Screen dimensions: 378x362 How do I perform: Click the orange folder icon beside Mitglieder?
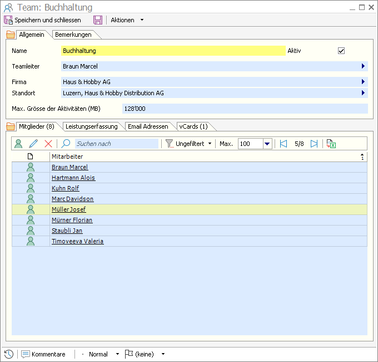11,126
